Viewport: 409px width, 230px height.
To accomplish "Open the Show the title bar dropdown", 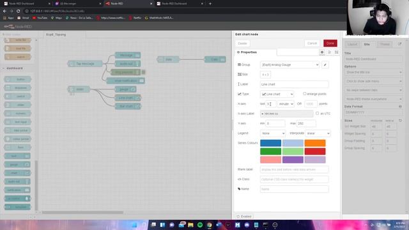I will click(x=373, y=72).
